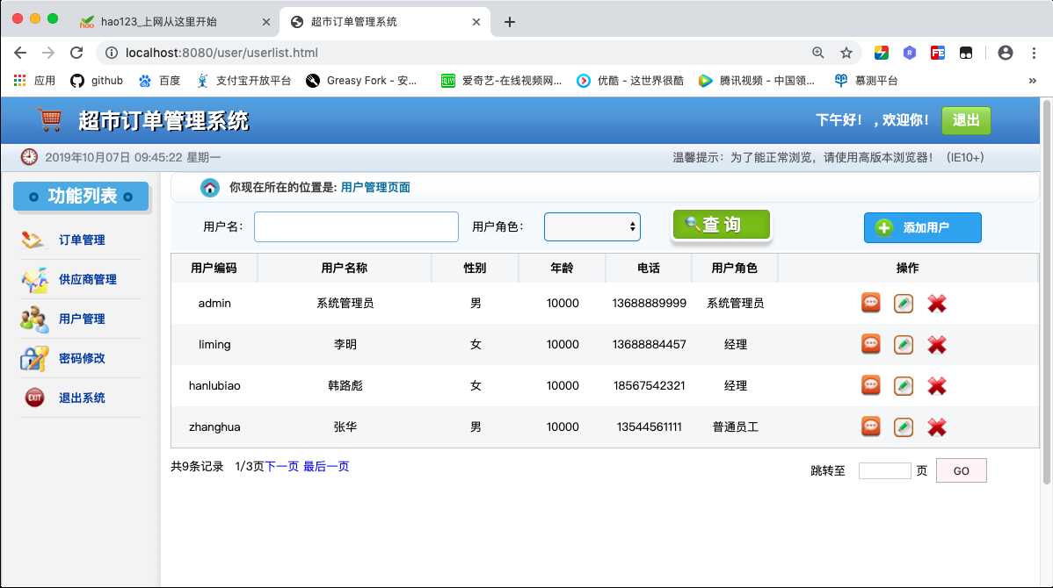Viewport: 1053px width, 588px height.
Task: Open the 用户角色 dropdown
Action: click(592, 226)
